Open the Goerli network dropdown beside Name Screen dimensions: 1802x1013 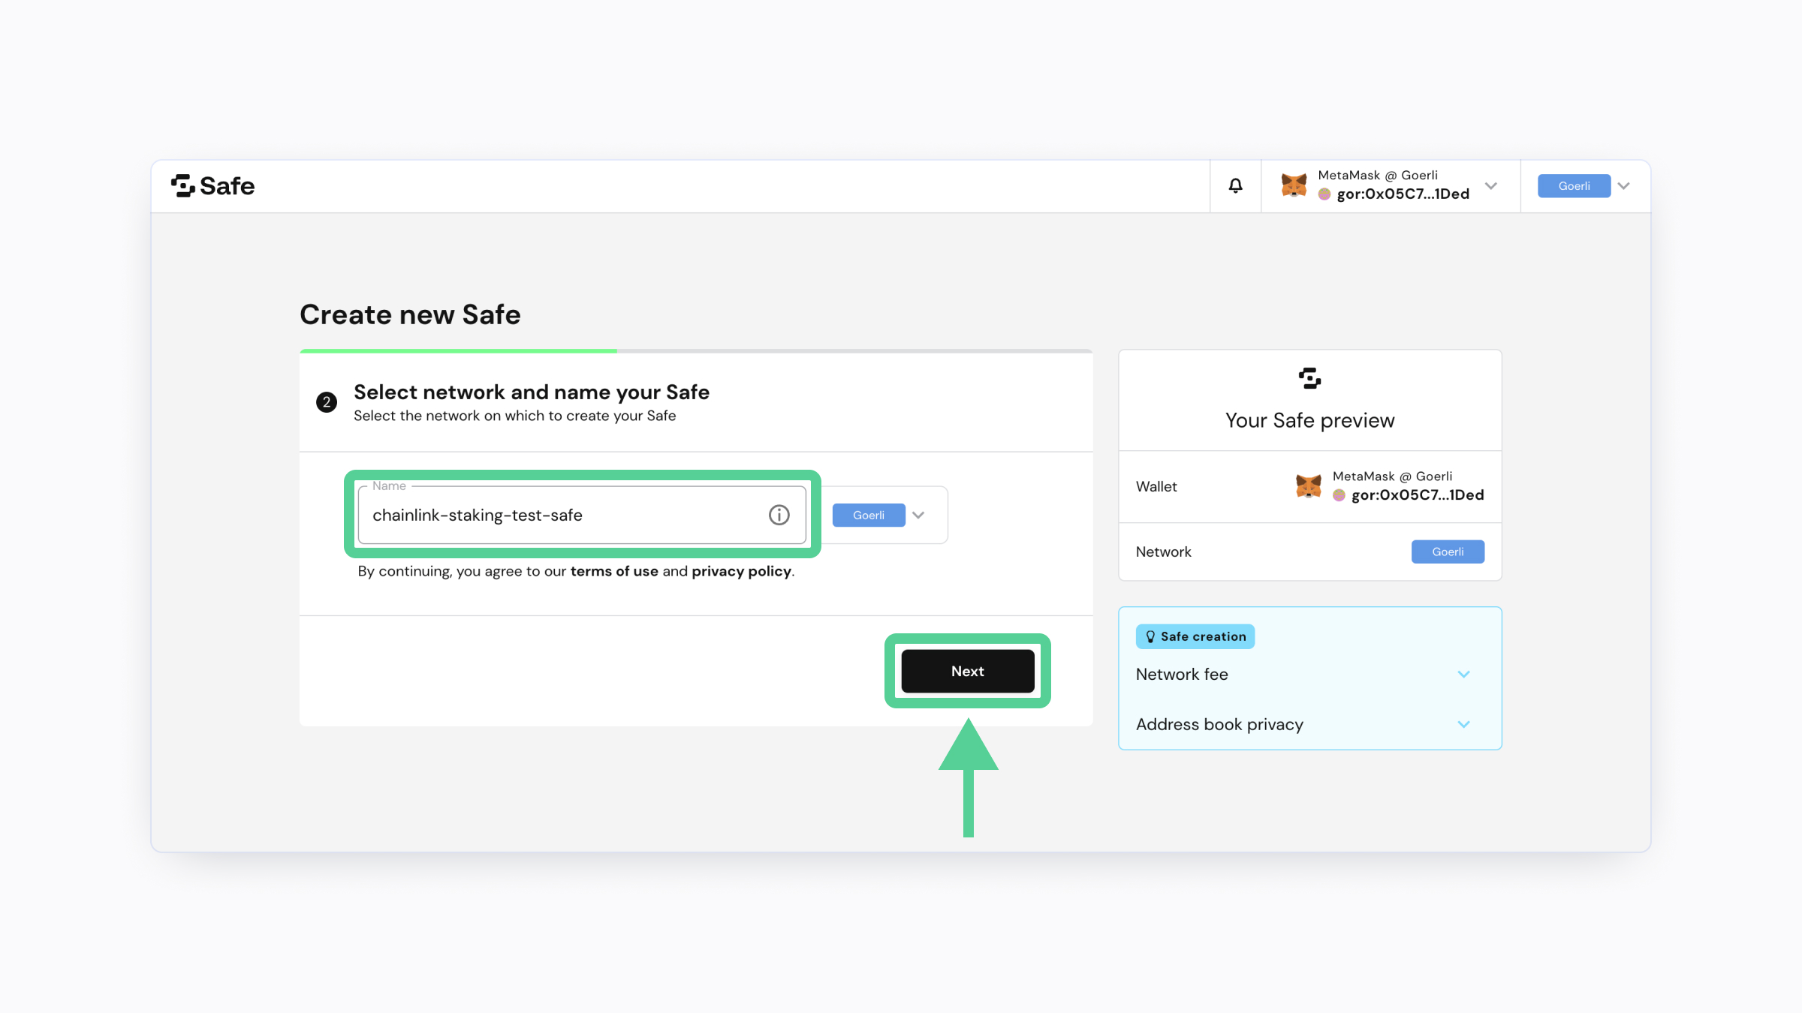[918, 515]
